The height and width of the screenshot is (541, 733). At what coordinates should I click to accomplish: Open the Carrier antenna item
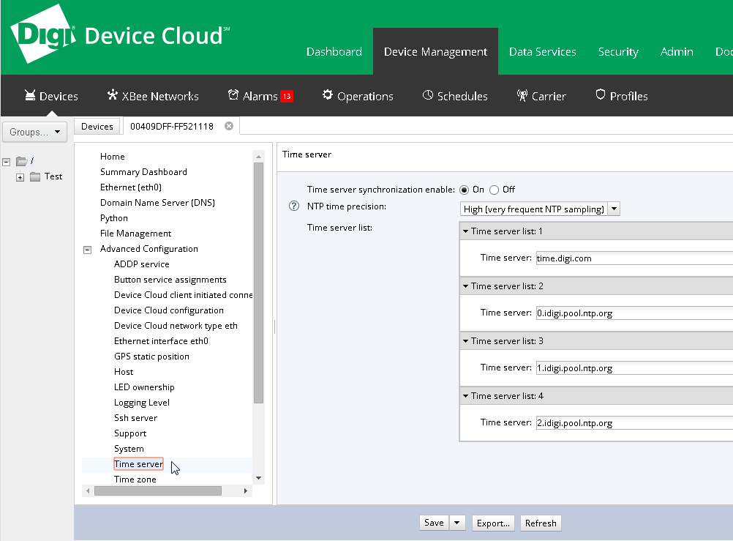coord(541,96)
